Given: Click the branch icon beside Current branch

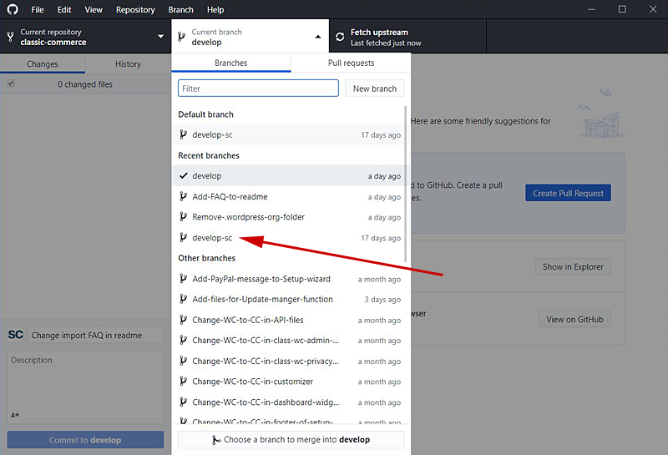Looking at the screenshot, I should 181,37.
